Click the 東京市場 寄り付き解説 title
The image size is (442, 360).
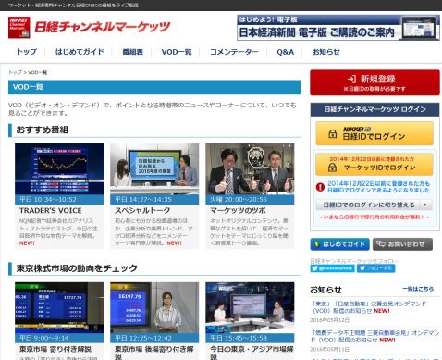pos(55,349)
